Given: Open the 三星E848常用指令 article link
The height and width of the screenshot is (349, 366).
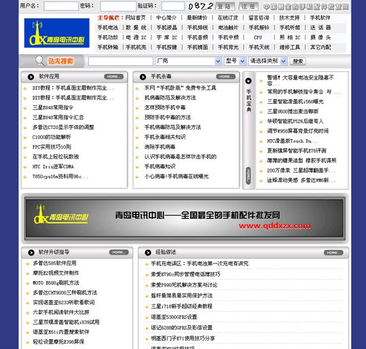Looking at the screenshot, I should point(53,107).
